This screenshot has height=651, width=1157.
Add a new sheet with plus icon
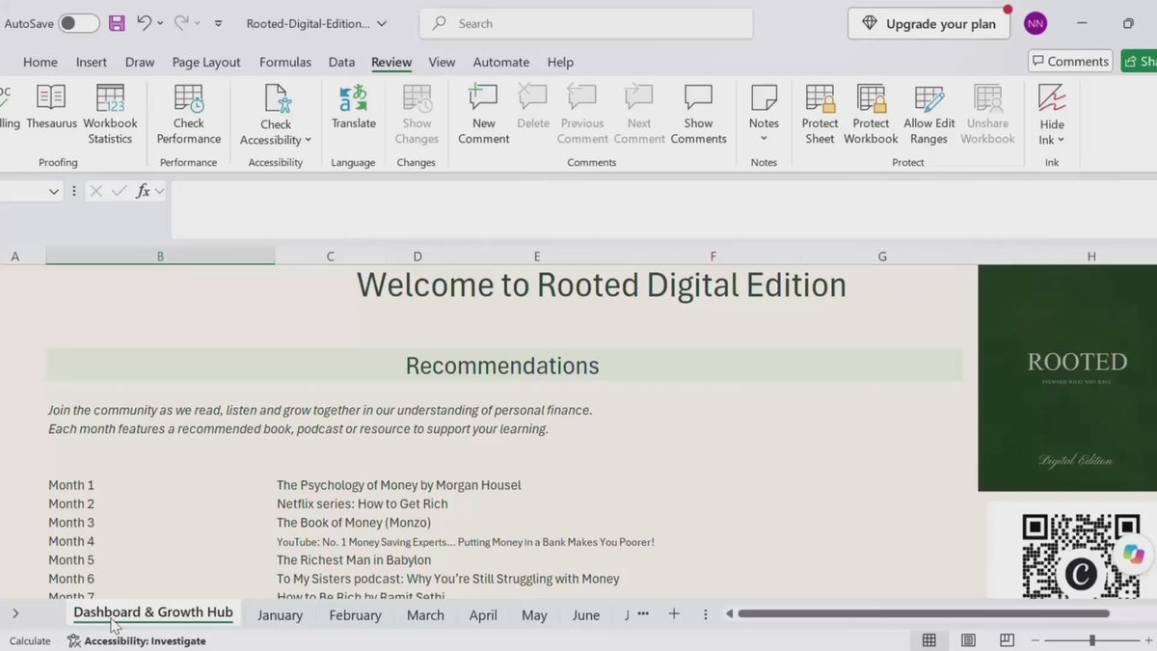click(x=674, y=614)
